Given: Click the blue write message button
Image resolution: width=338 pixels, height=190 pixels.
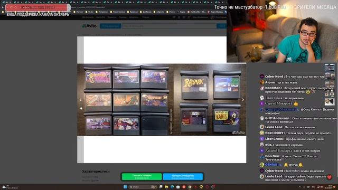Looking at the screenshot, I should (183, 177).
